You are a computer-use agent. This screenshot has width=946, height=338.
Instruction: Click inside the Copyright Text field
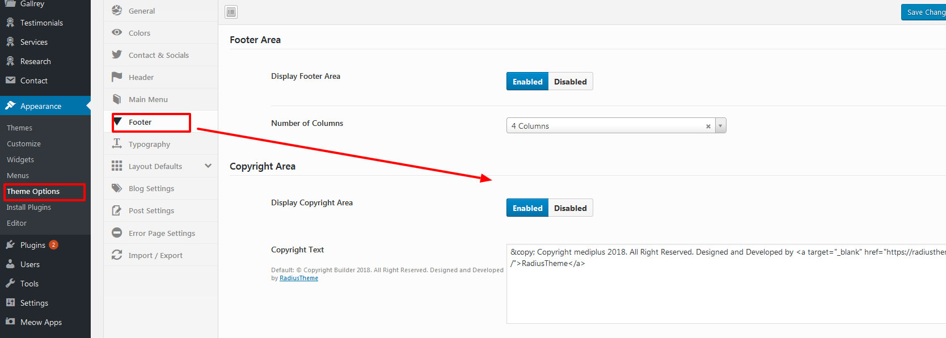[x=726, y=284]
